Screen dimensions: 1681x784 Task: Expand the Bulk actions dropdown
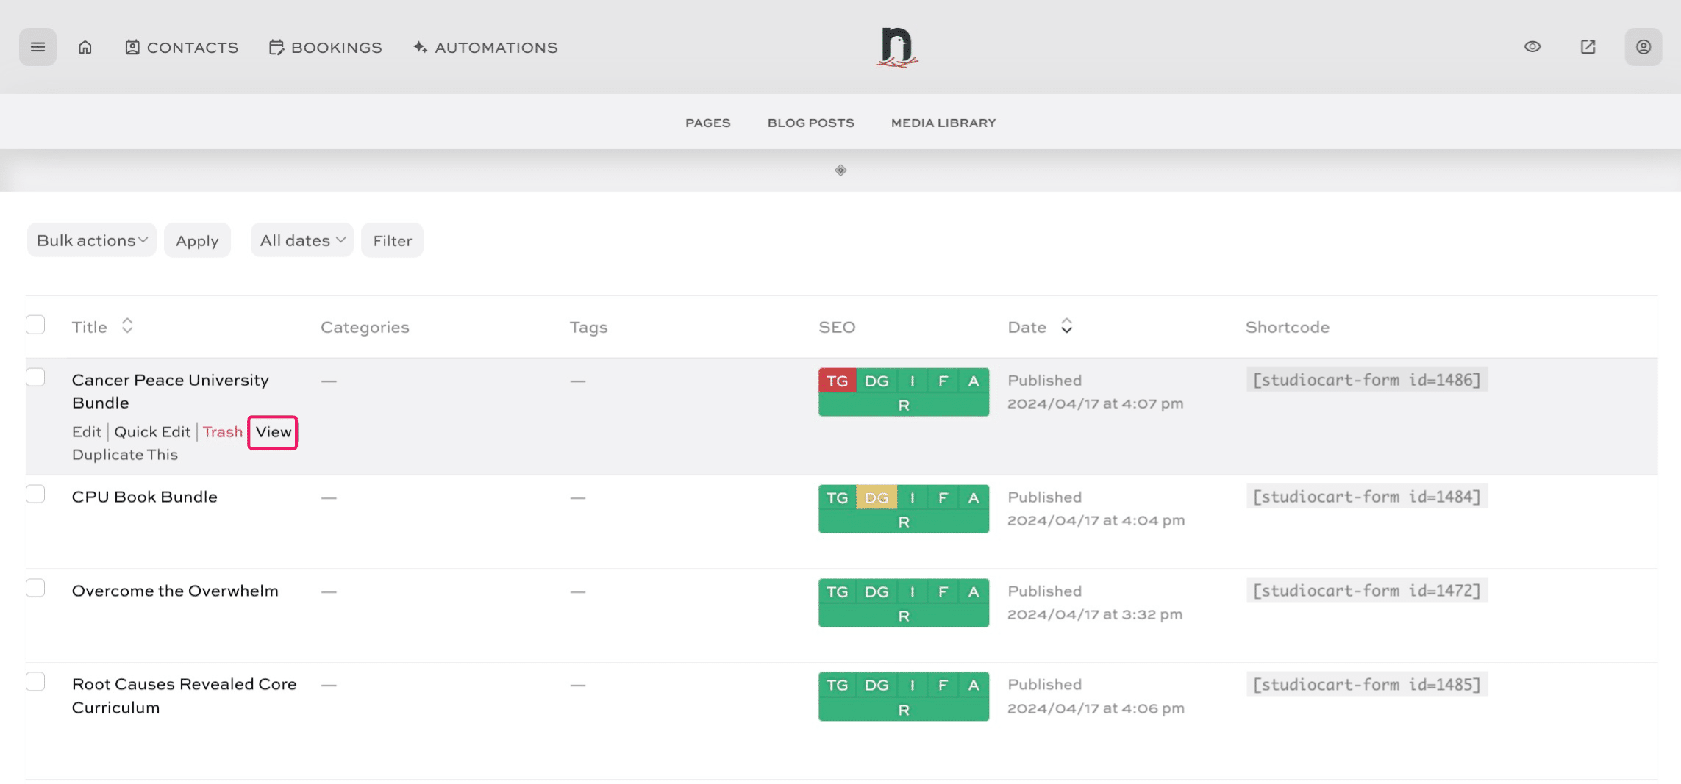point(92,240)
